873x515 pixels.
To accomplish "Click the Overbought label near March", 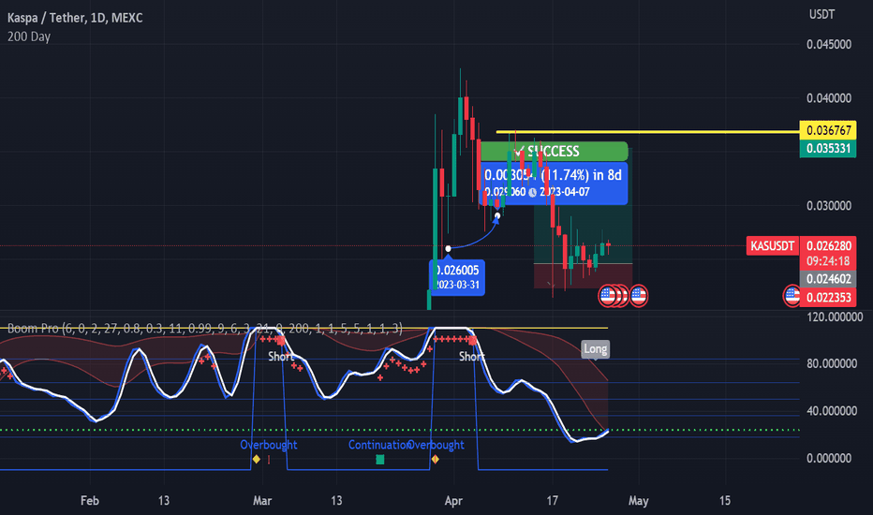I will [x=268, y=445].
